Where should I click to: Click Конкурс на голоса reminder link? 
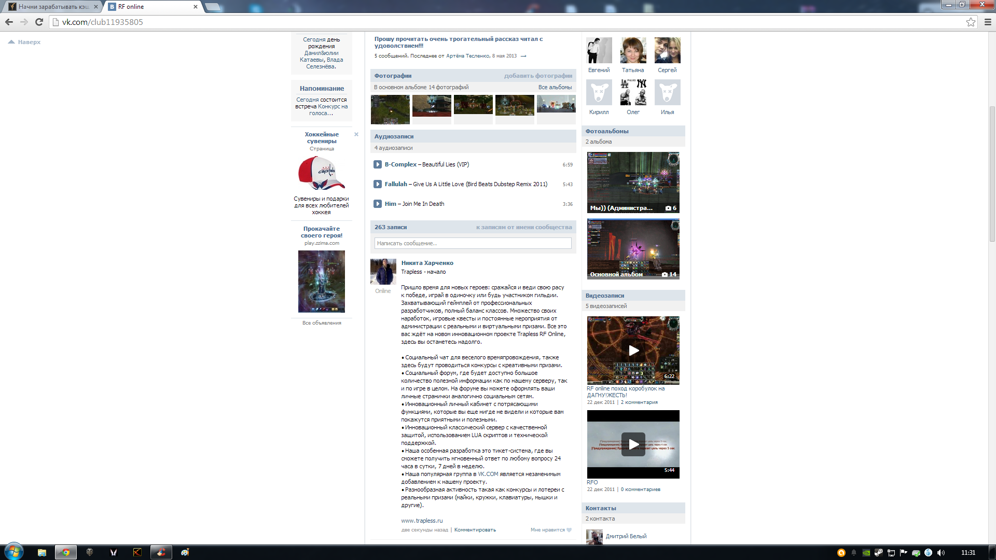tap(328, 109)
